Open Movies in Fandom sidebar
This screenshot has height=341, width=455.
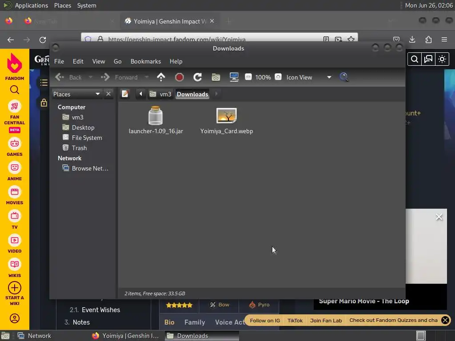pos(15,196)
